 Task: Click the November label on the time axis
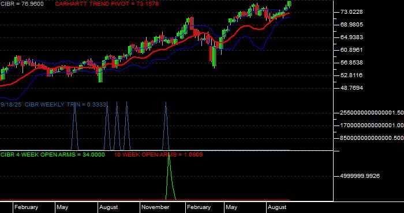[x=155, y=207]
